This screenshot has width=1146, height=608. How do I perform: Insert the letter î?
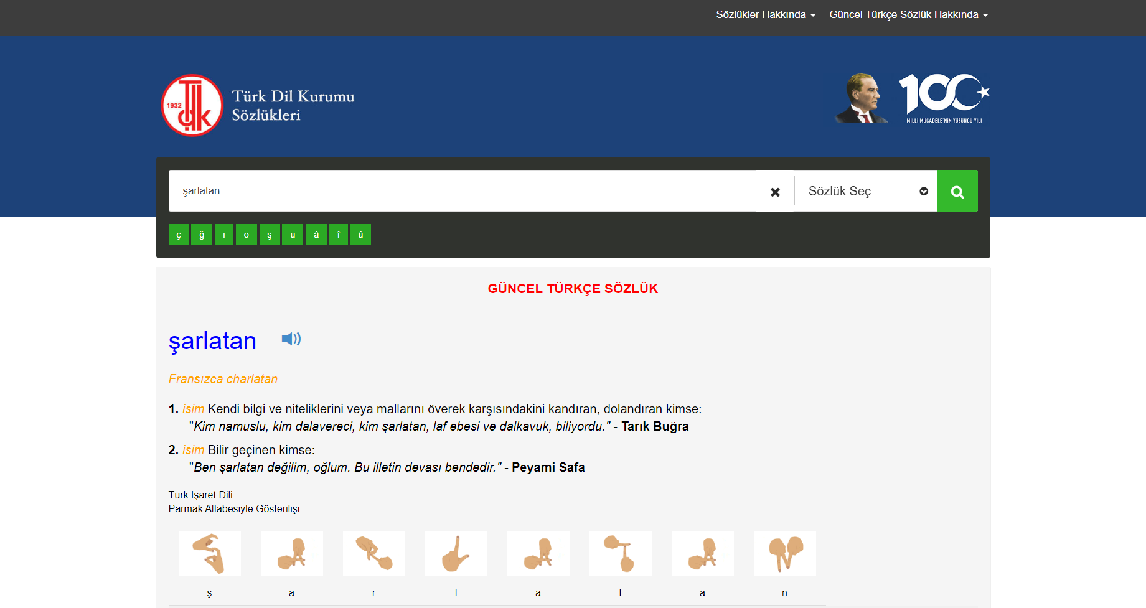click(x=339, y=235)
